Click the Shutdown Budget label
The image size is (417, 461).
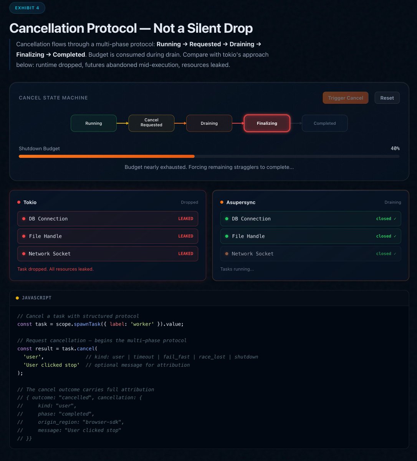tap(40, 148)
